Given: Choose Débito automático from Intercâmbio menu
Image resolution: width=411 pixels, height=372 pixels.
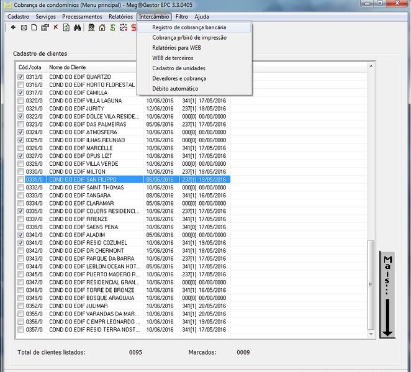Looking at the screenshot, I should click(x=175, y=89).
